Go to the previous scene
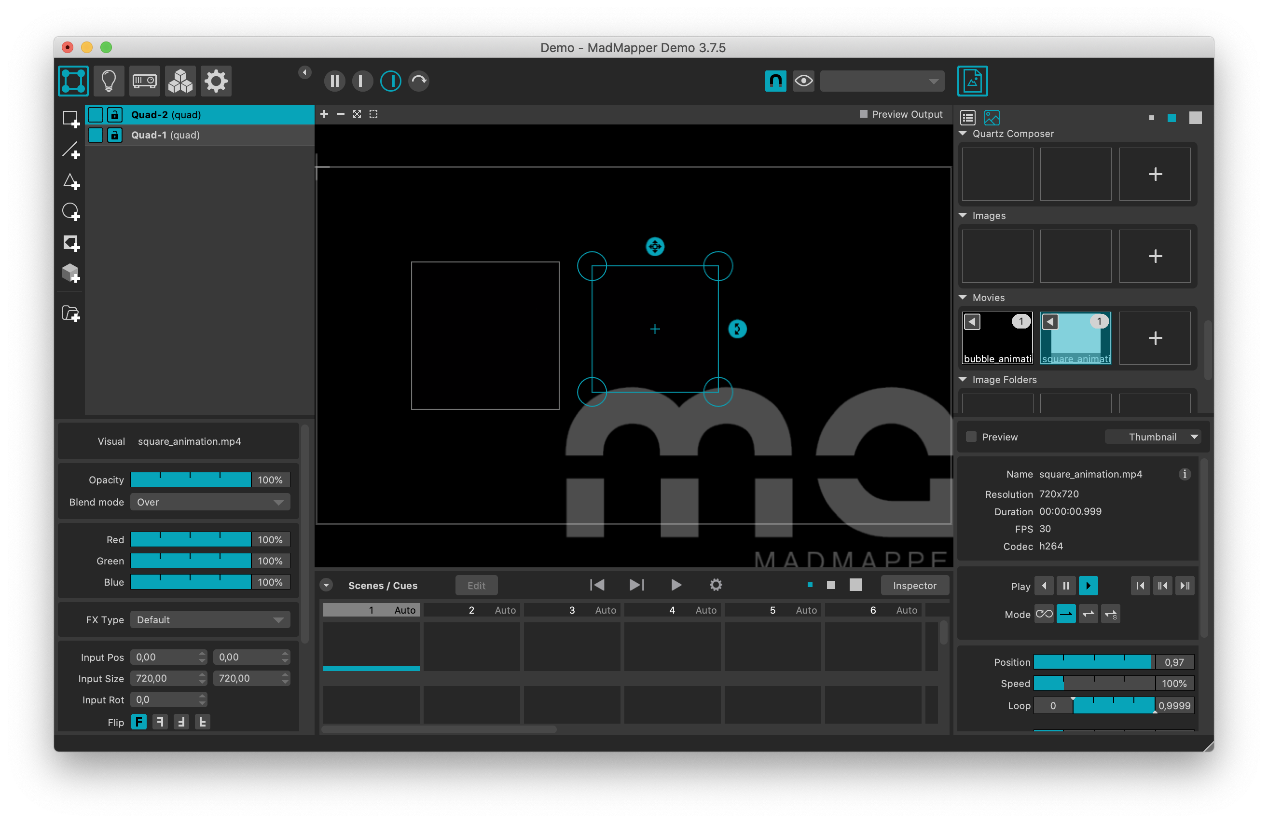Screen dimensions: 1268x823 [597, 585]
